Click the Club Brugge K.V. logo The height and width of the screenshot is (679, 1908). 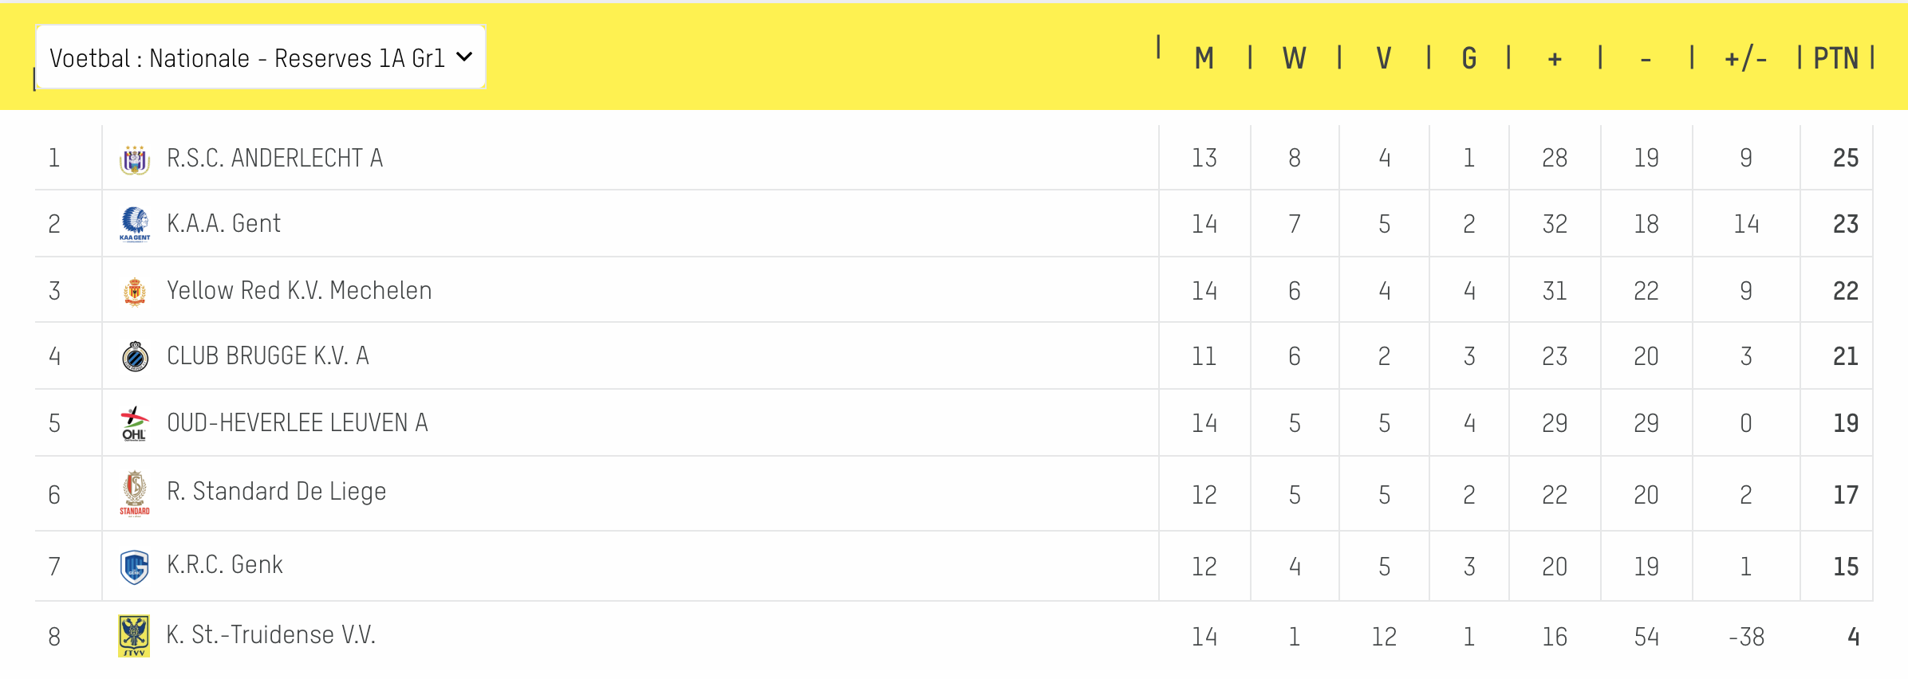(x=135, y=356)
